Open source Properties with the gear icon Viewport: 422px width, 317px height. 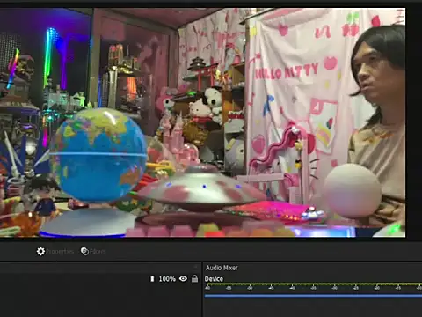(55, 252)
